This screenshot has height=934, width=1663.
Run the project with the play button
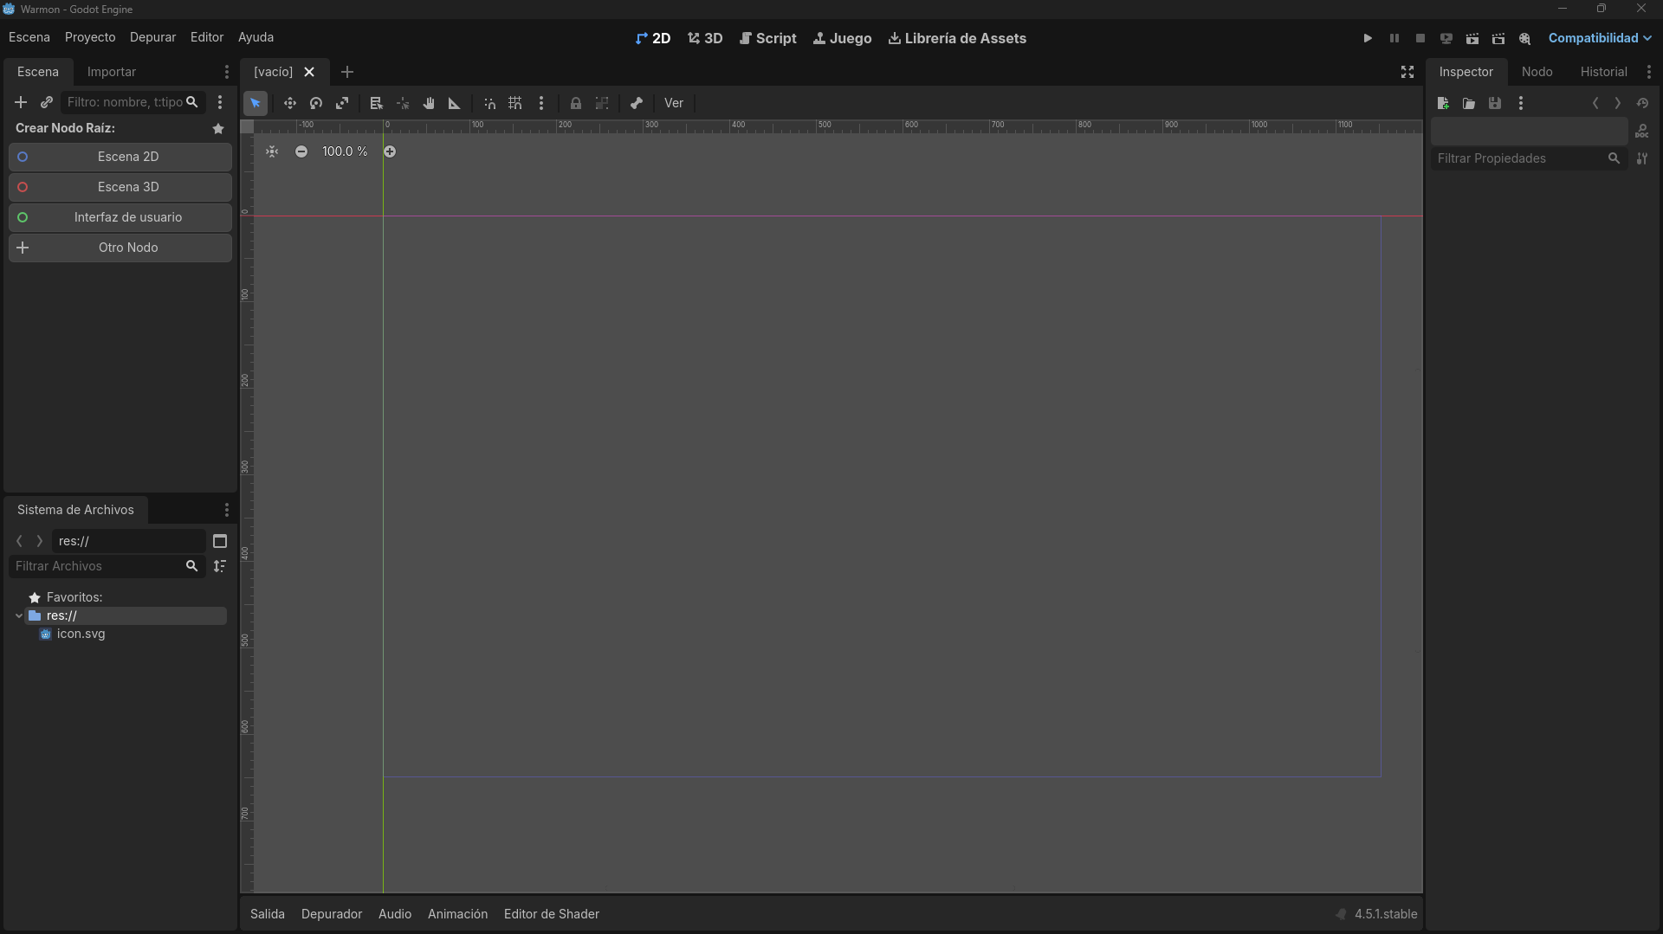[x=1368, y=38]
